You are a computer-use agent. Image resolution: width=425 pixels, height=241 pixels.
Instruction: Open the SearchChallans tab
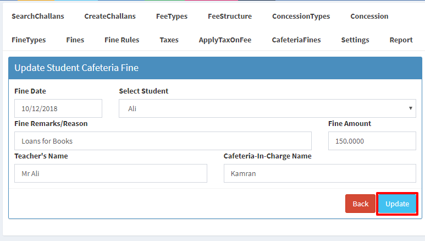(x=38, y=17)
